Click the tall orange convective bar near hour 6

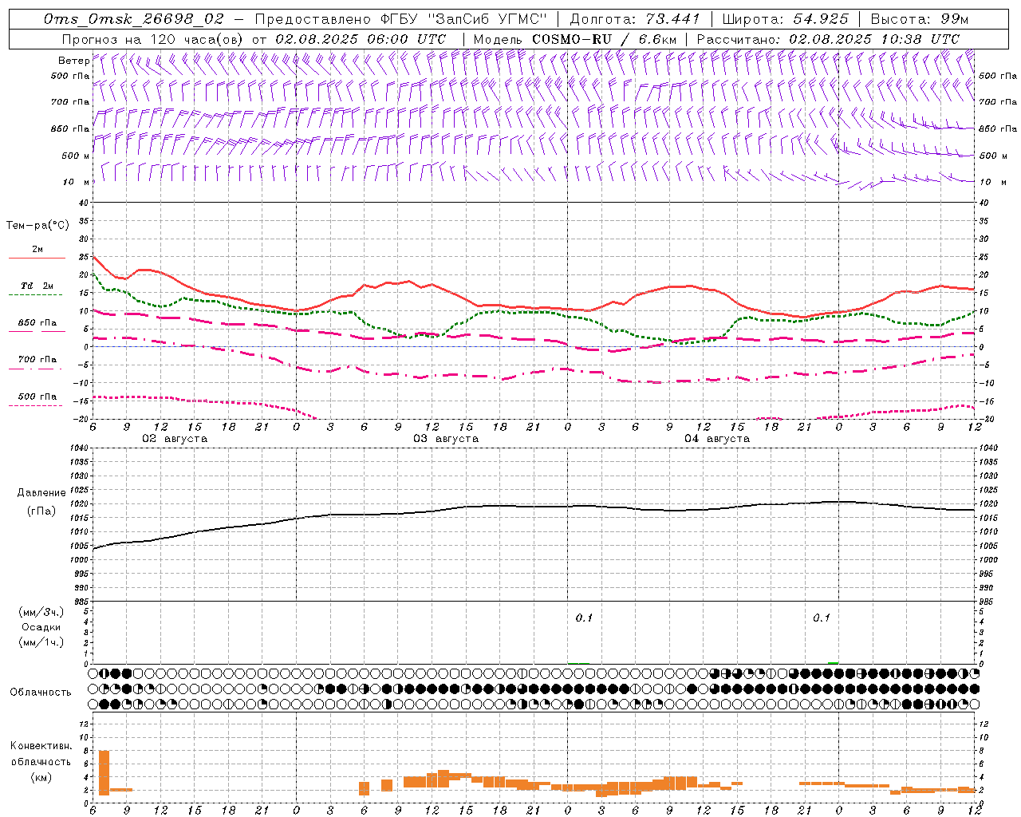click(x=104, y=772)
